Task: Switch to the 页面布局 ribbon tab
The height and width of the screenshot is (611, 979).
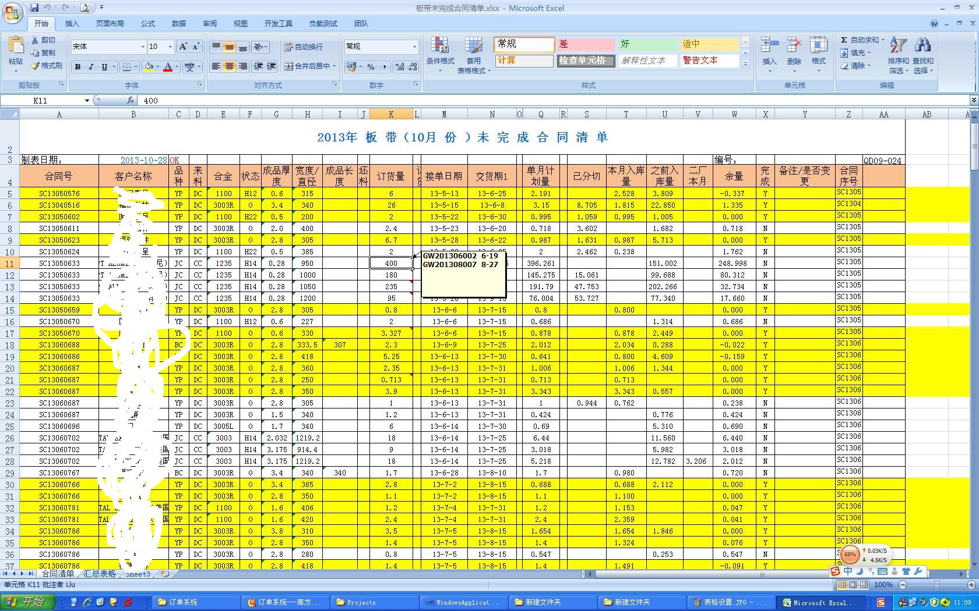Action: pyautogui.click(x=110, y=24)
